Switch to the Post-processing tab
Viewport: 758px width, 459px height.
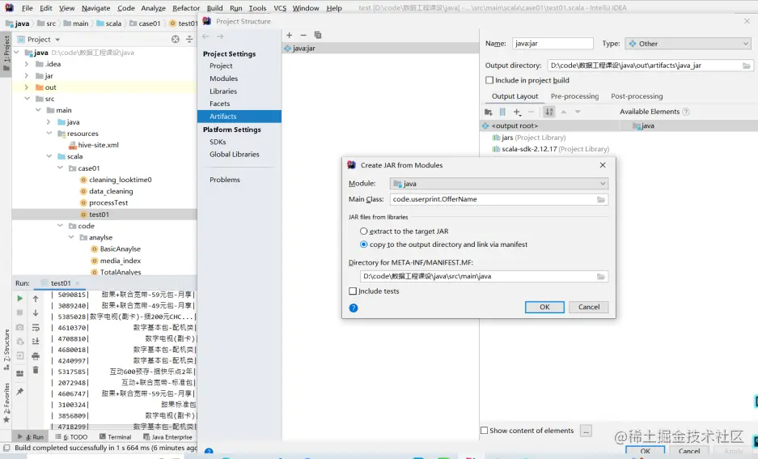click(637, 96)
